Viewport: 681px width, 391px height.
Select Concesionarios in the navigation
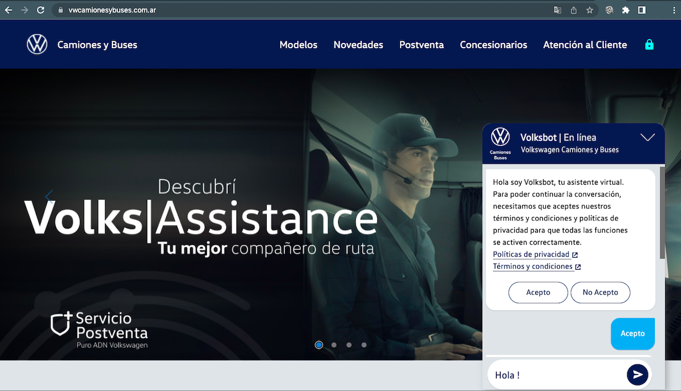[x=493, y=44]
